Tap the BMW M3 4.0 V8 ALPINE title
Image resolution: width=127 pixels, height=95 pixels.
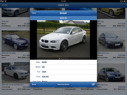[13, 85]
